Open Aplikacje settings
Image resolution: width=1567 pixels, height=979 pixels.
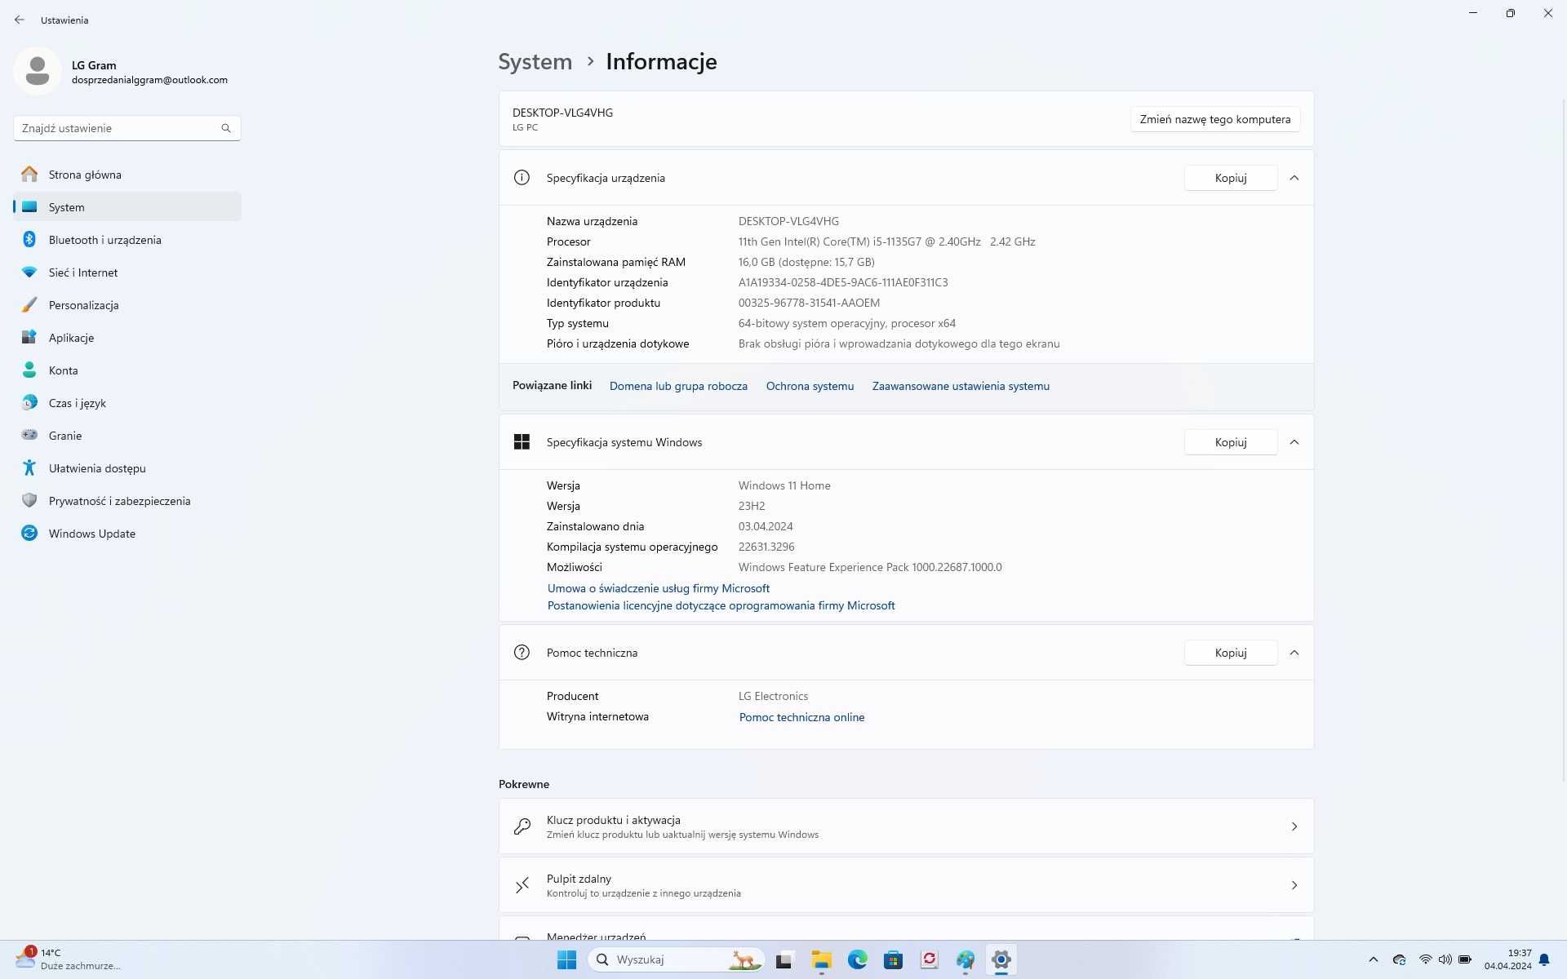127,338
